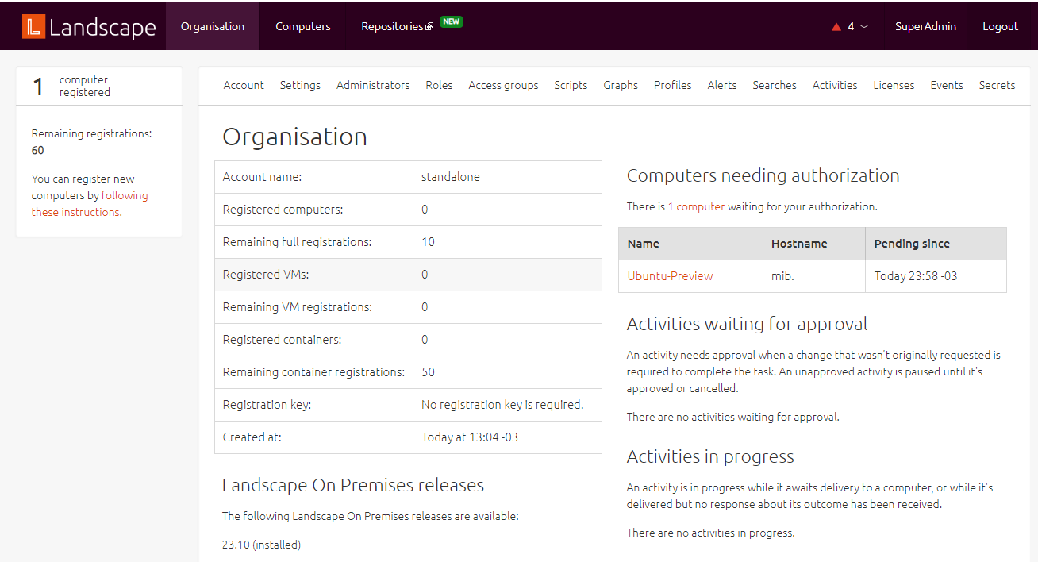The width and height of the screenshot is (1038, 562).
Task: Open the Computers top menu
Action: 303,26
